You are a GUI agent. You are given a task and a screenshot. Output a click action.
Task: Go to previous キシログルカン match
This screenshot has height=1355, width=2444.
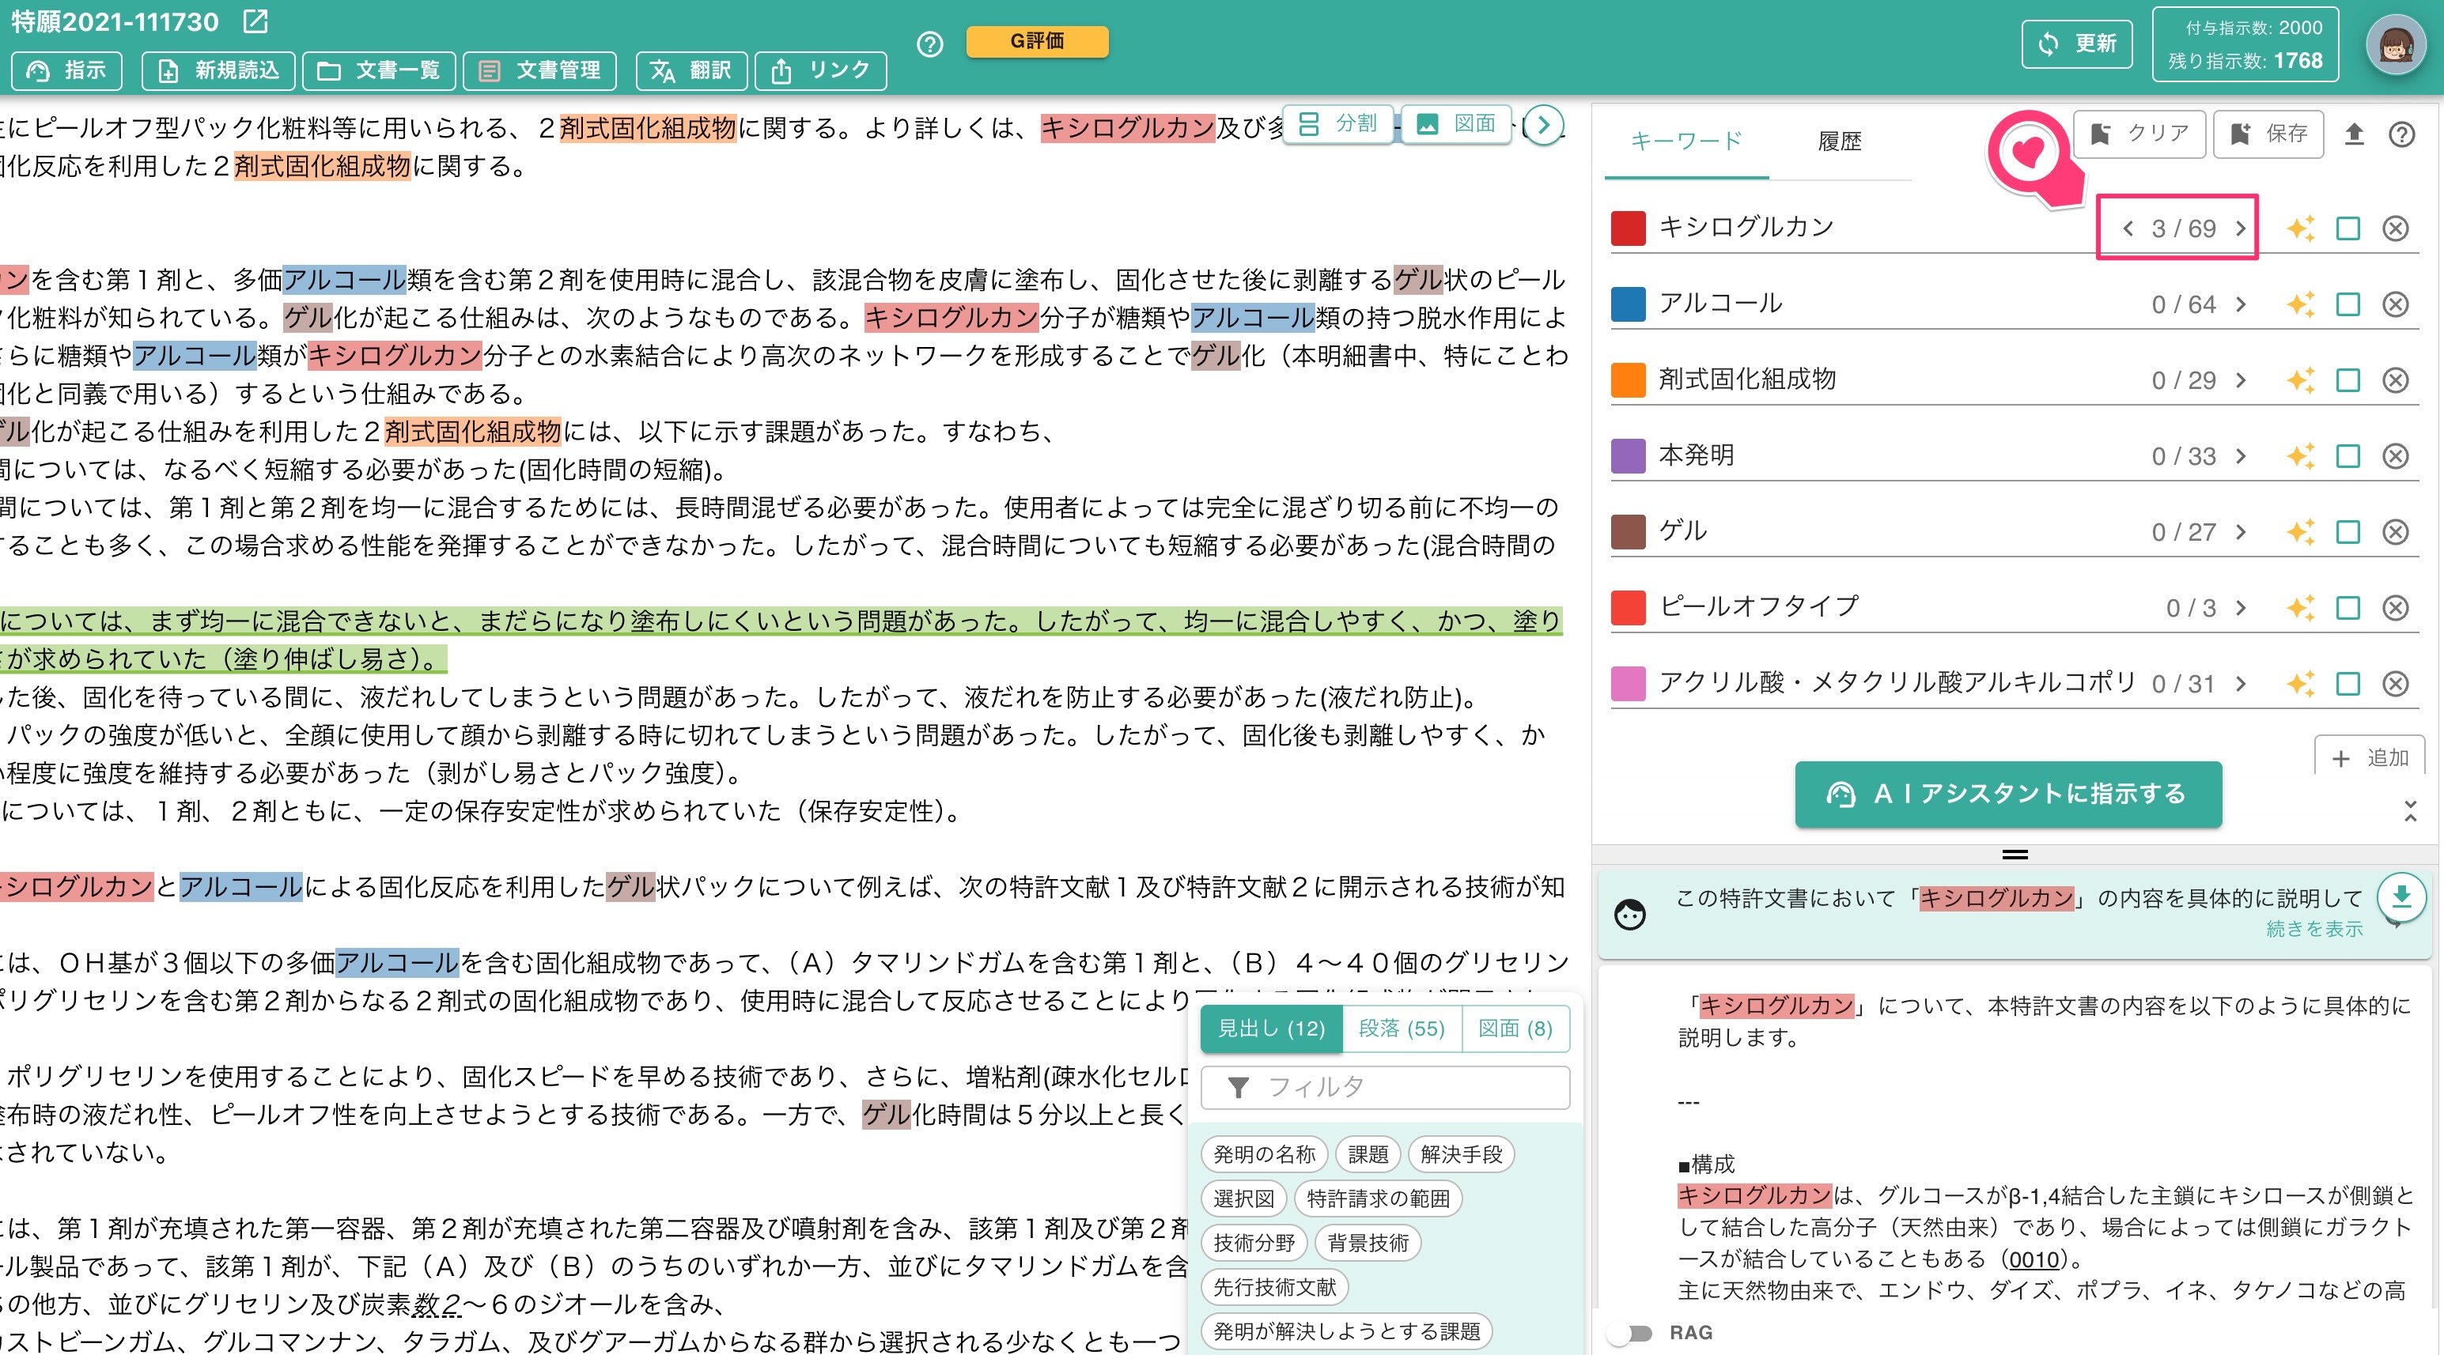2128,228
